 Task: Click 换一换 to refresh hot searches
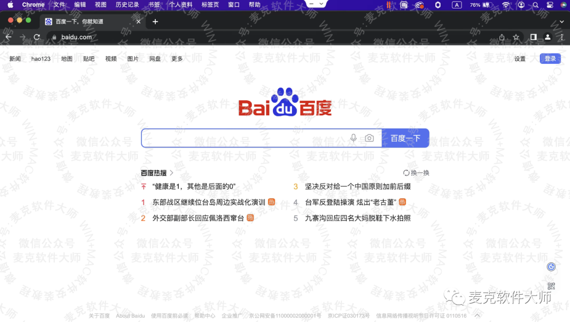pyautogui.click(x=416, y=173)
